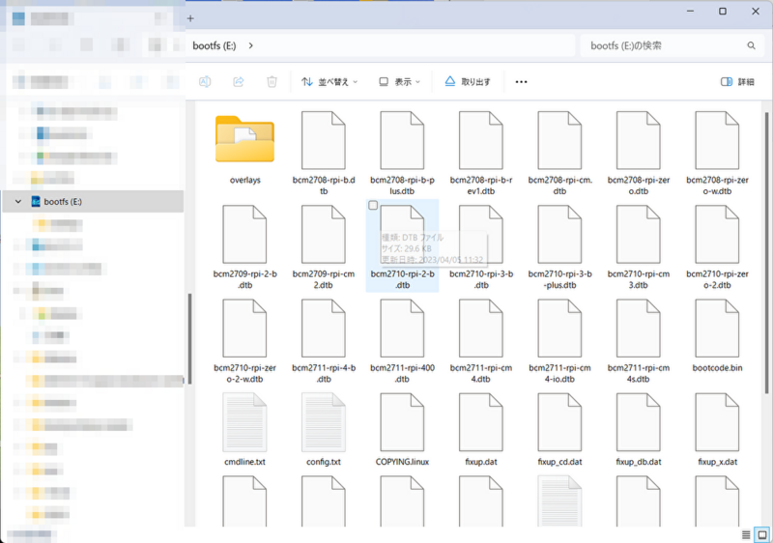This screenshot has width=773, height=543.
Task: Collapse the bootfs (E:) tree node
Action: pyautogui.click(x=18, y=202)
